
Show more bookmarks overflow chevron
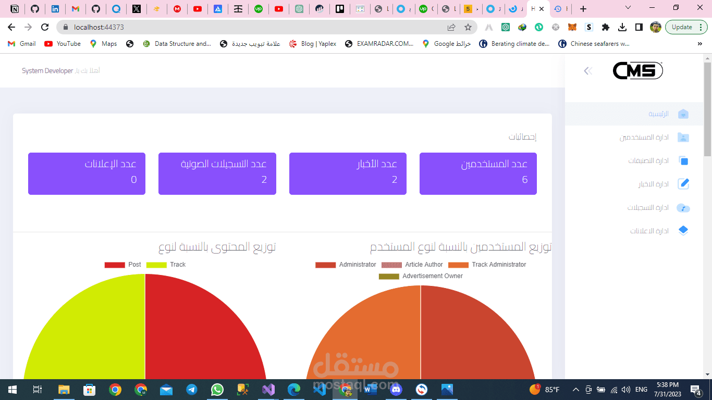click(x=700, y=44)
